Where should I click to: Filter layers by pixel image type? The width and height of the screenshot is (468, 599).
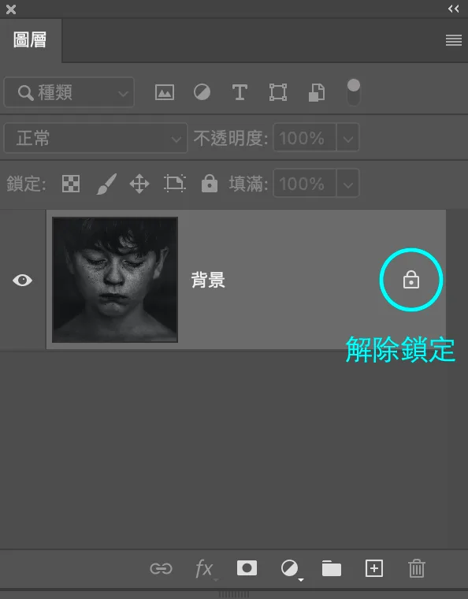pos(165,92)
